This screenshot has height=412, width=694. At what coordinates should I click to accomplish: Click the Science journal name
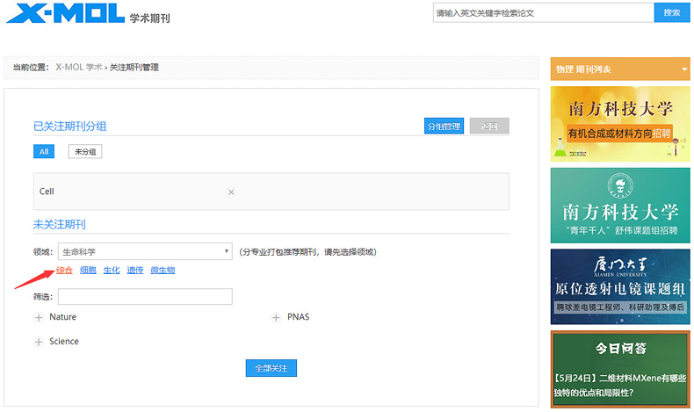[64, 341]
